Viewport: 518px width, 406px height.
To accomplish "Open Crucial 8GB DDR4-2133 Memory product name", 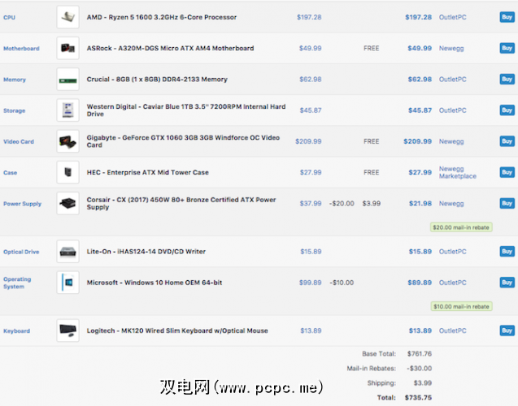I will pyautogui.click(x=157, y=79).
